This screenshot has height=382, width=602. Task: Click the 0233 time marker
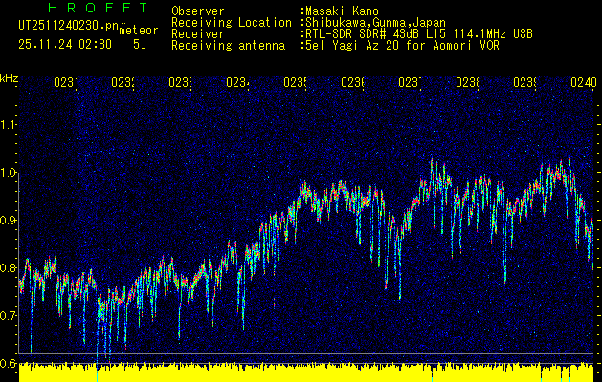point(180,82)
